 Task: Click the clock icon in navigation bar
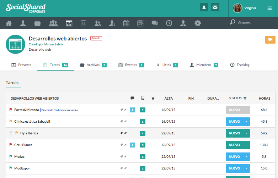(169, 23)
